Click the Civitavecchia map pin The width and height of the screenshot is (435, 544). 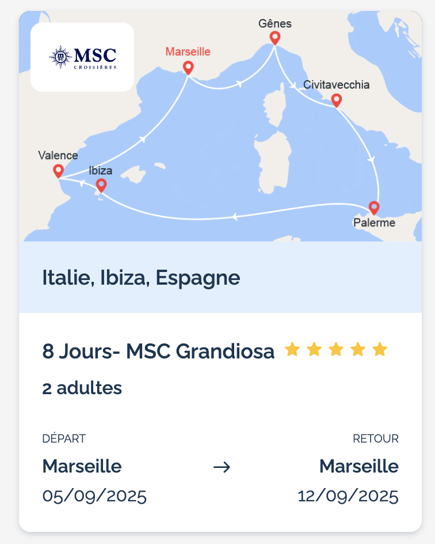point(336,100)
